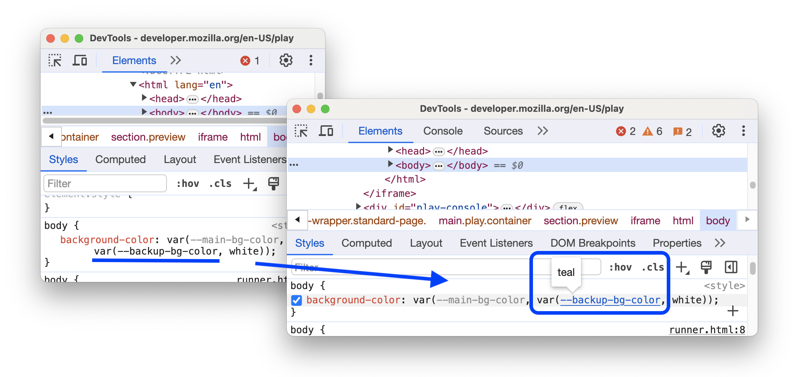
Task: Click the Filter field in back window
Action: (x=105, y=184)
